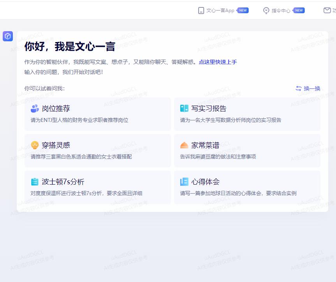Image resolution: width=336 pixels, height=282 pixels.
Task: Click the heading 你好，我是文心一言
Action: [70, 46]
